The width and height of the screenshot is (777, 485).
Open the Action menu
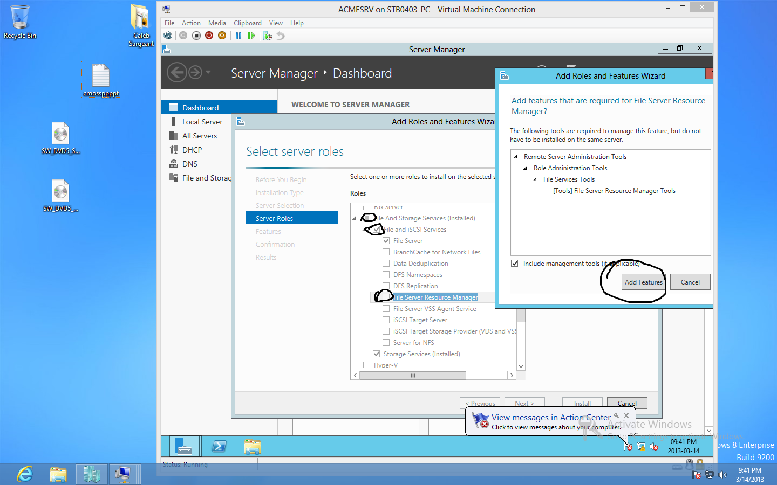pyautogui.click(x=191, y=23)
